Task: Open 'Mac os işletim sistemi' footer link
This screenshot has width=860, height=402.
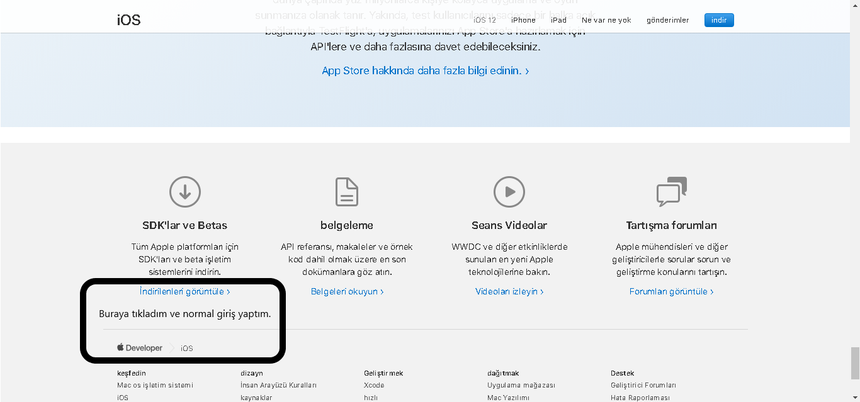Action: point(155,385)
